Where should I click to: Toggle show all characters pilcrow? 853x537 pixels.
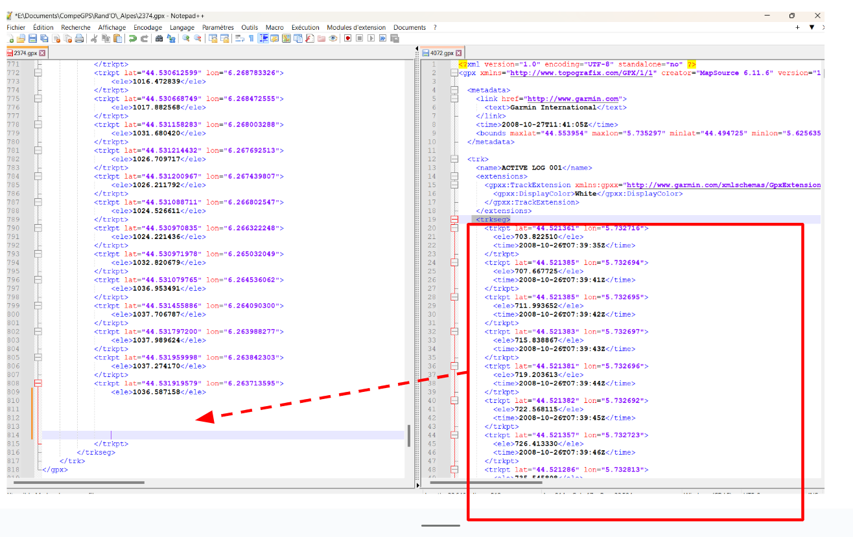tap(250, 38)
